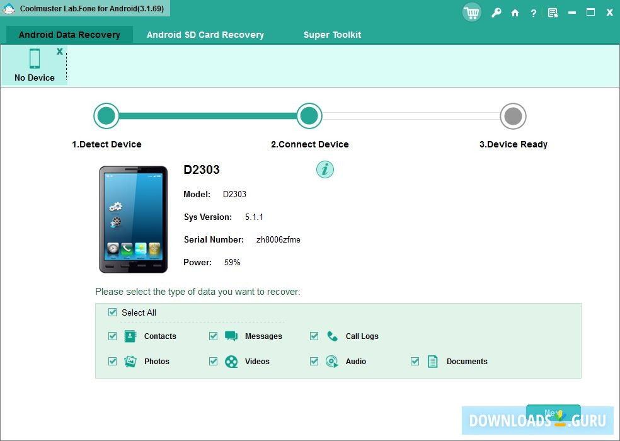Uncheck the Messages checkbox
This screenshot has width=620, height=441.
213,336
